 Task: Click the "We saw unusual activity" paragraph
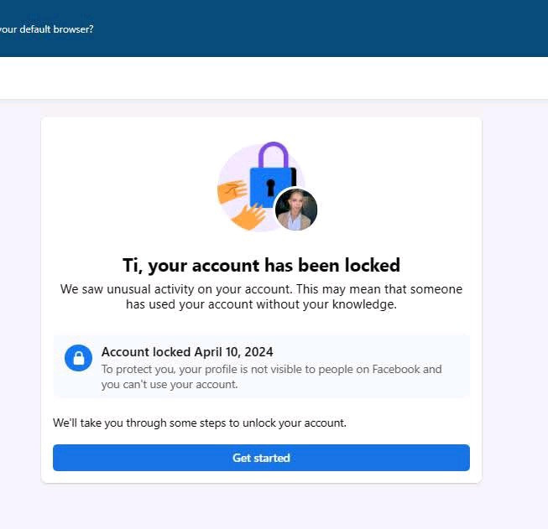click(x=261, y=297)
